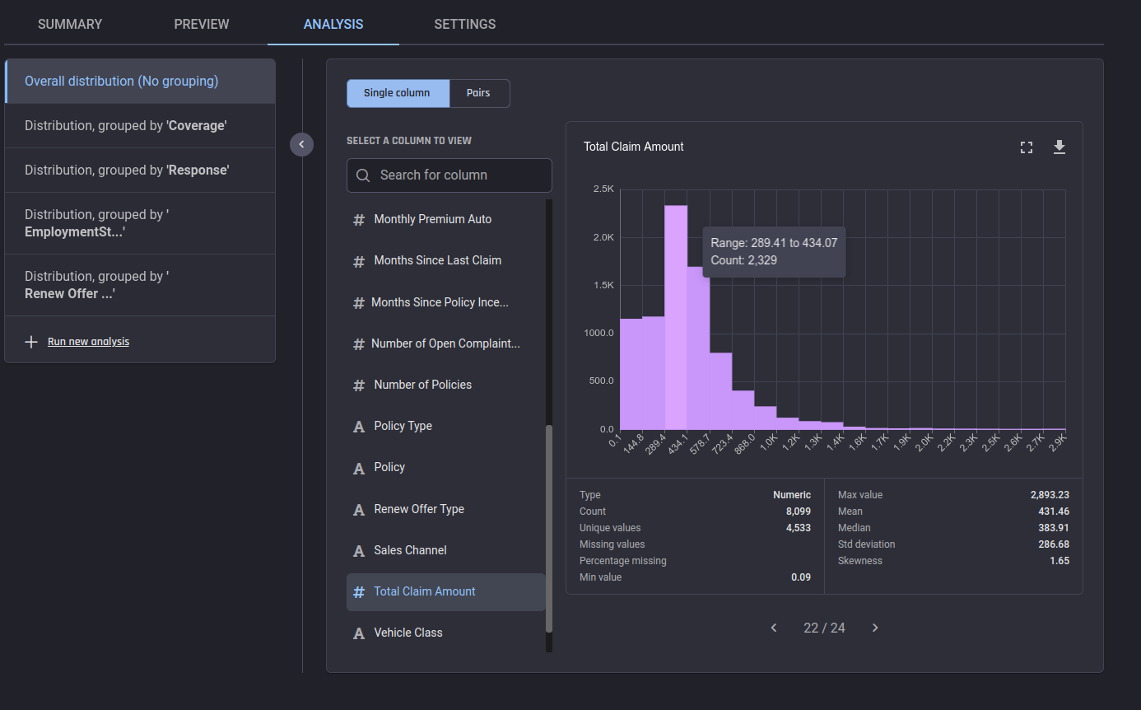Click the chart title Total Claim Amount
The height and width of the screenshot is (710, 1141).
coord(634,147)
